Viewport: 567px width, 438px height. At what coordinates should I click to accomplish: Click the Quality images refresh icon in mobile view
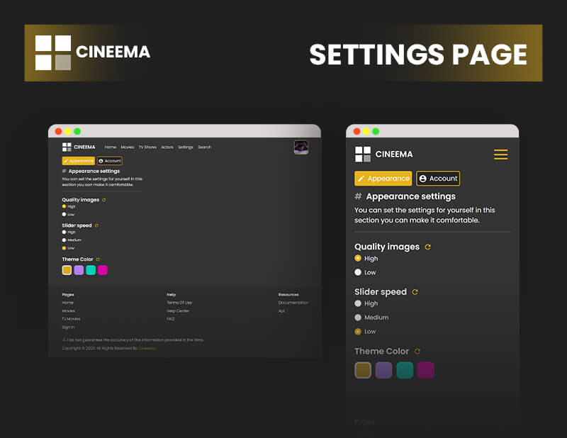point(428,246)
